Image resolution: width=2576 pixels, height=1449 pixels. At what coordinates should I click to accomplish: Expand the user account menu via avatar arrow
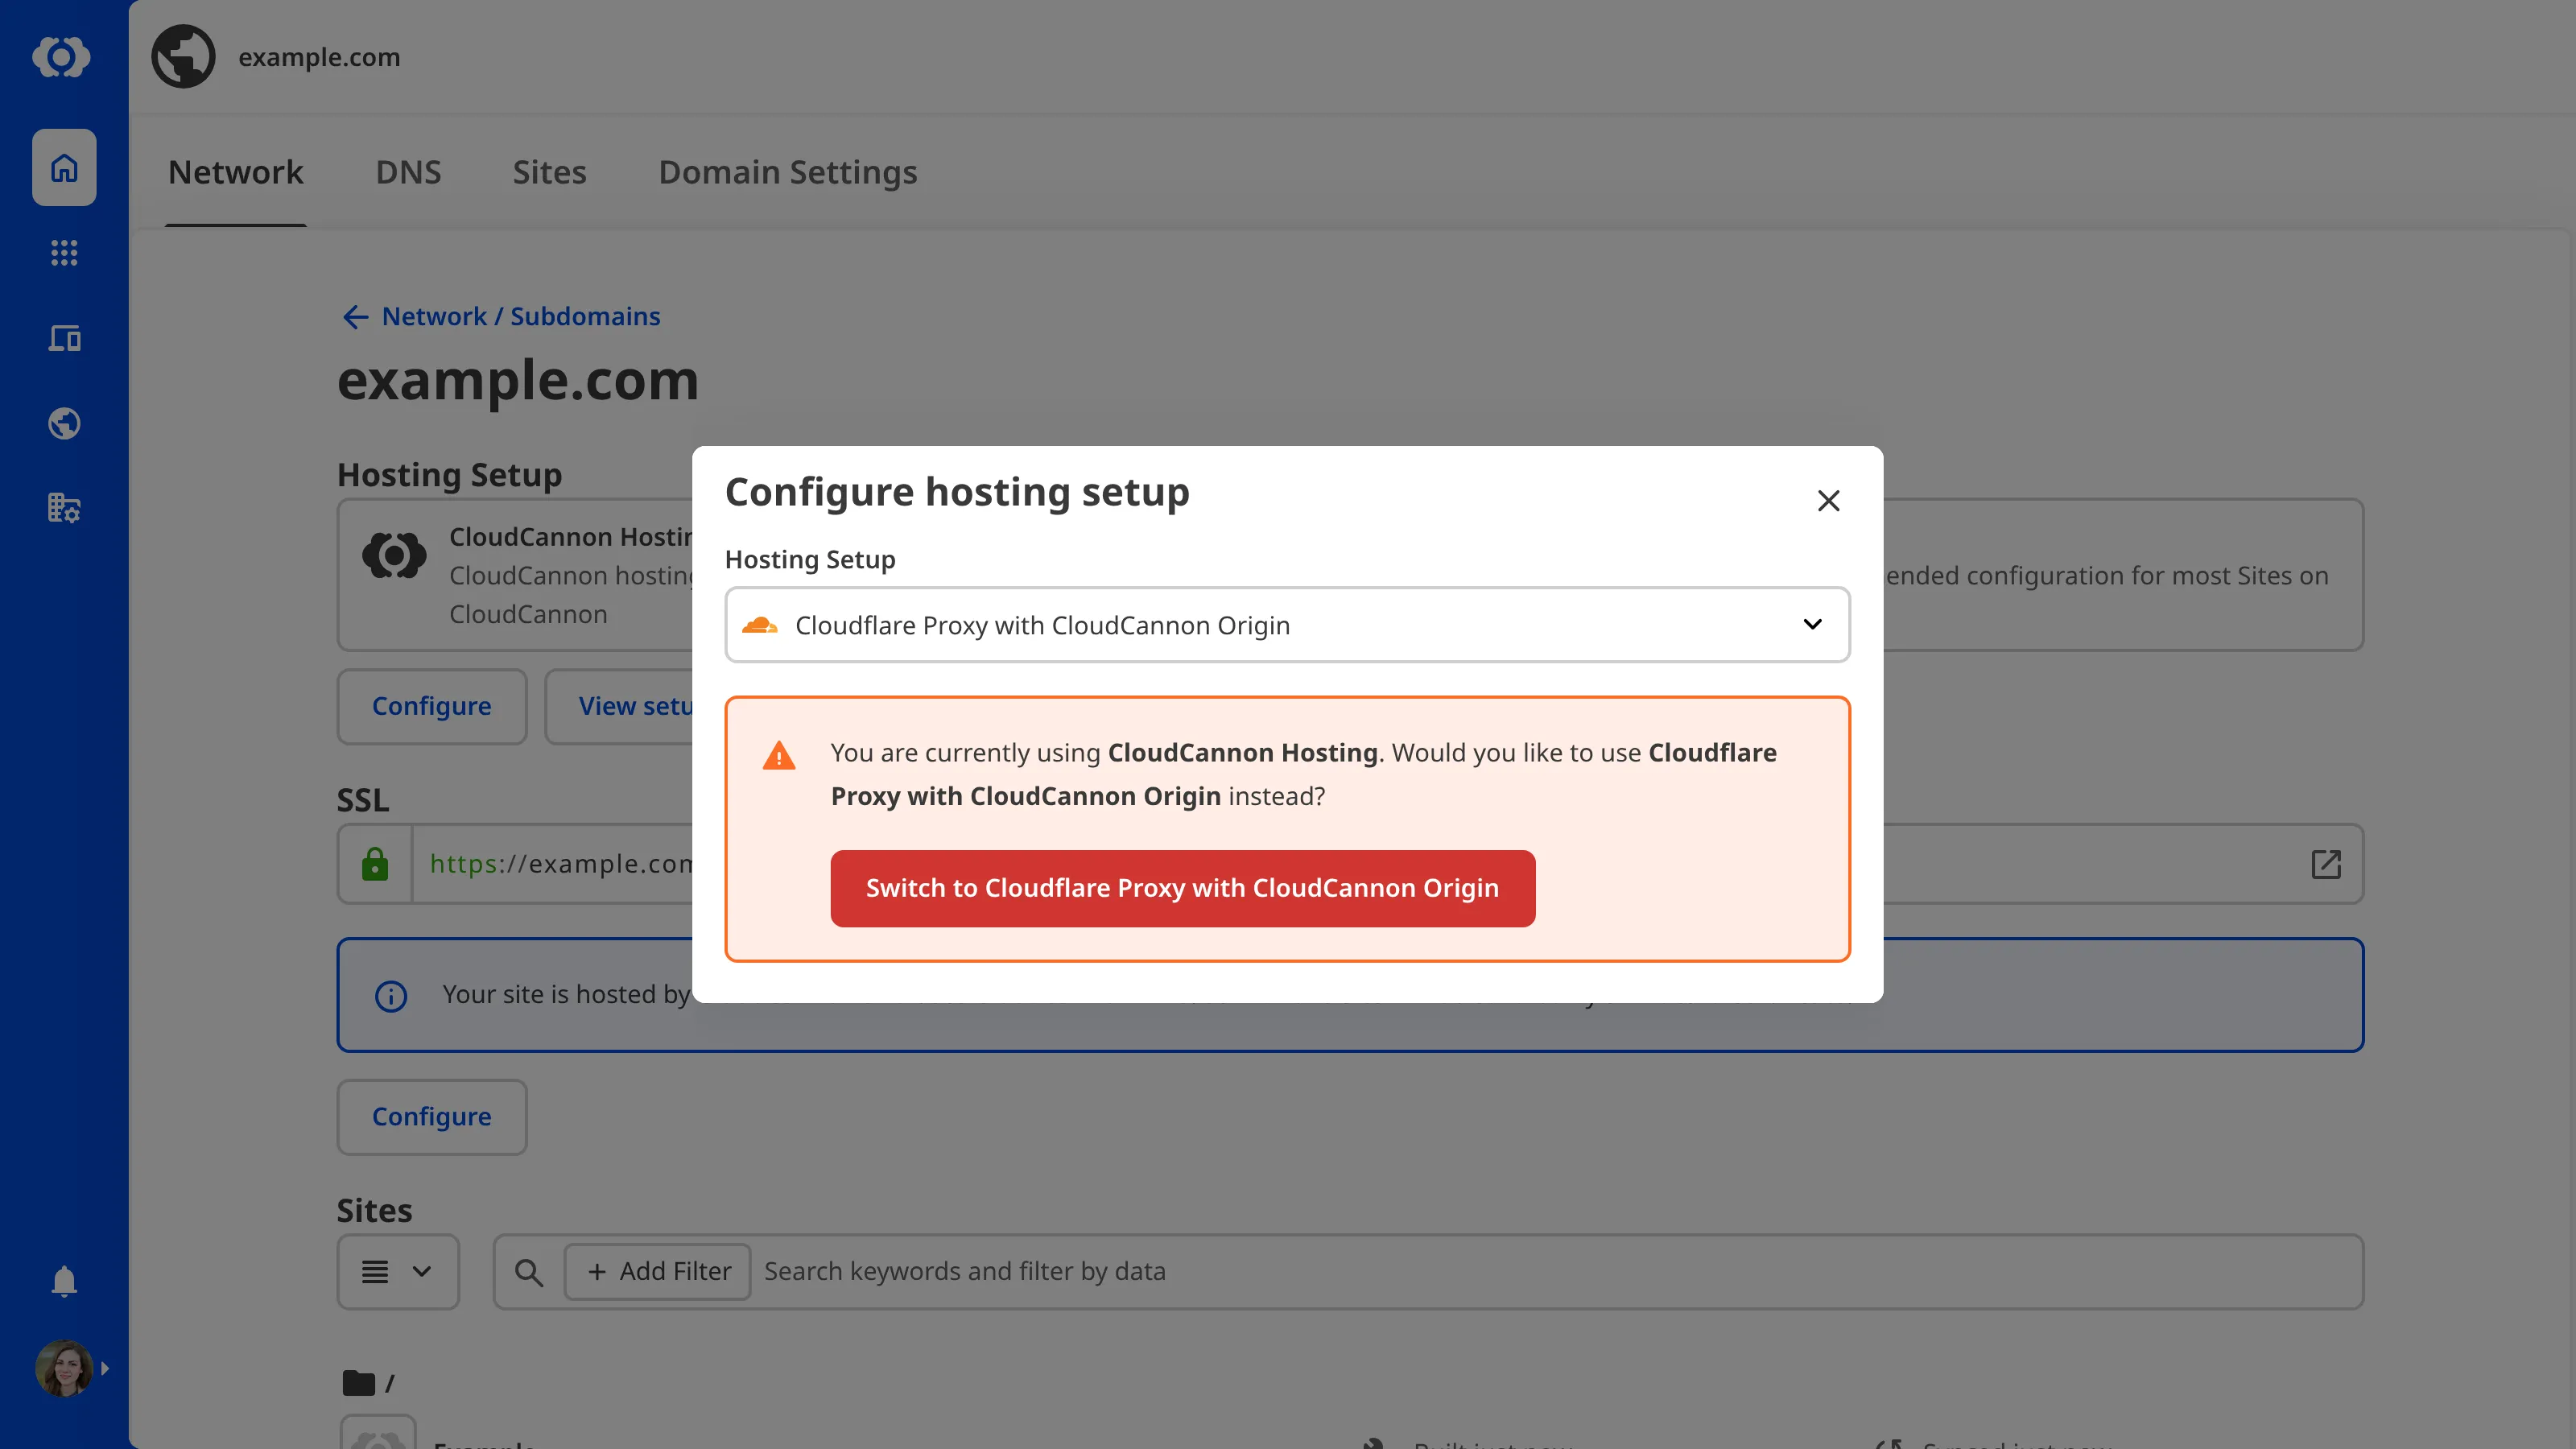click(x=106, y=1368)
